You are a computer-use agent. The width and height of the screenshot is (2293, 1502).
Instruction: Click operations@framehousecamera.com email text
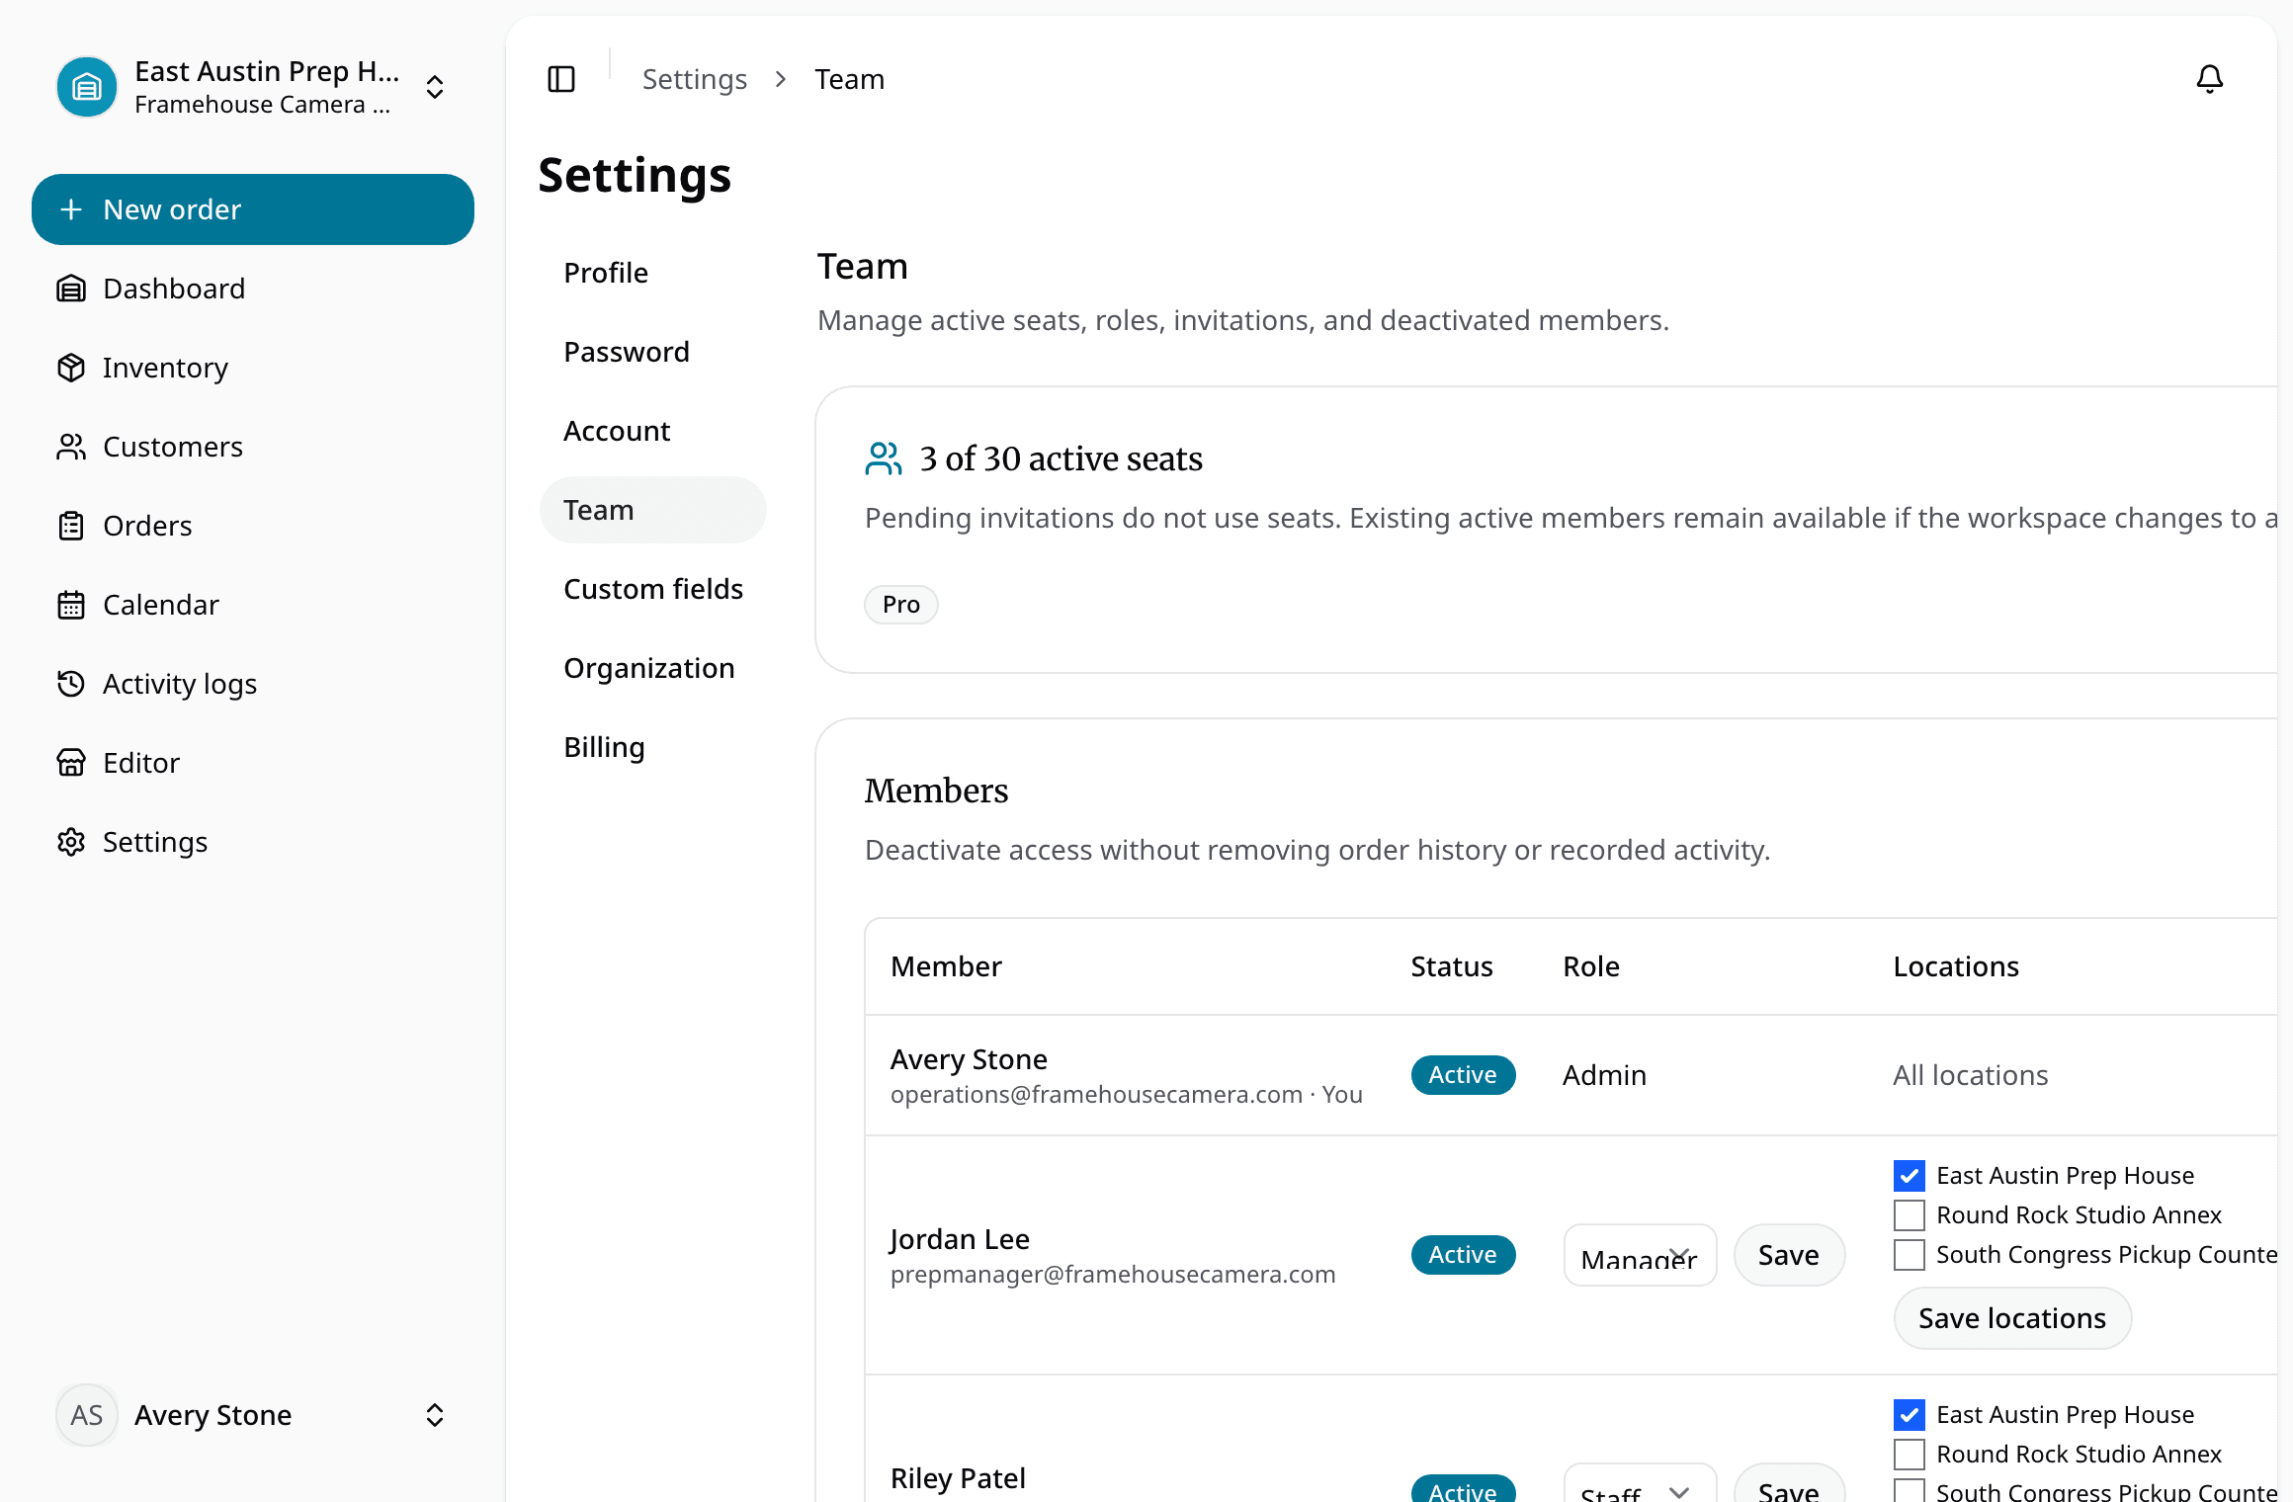(x=1096, y=1095)
